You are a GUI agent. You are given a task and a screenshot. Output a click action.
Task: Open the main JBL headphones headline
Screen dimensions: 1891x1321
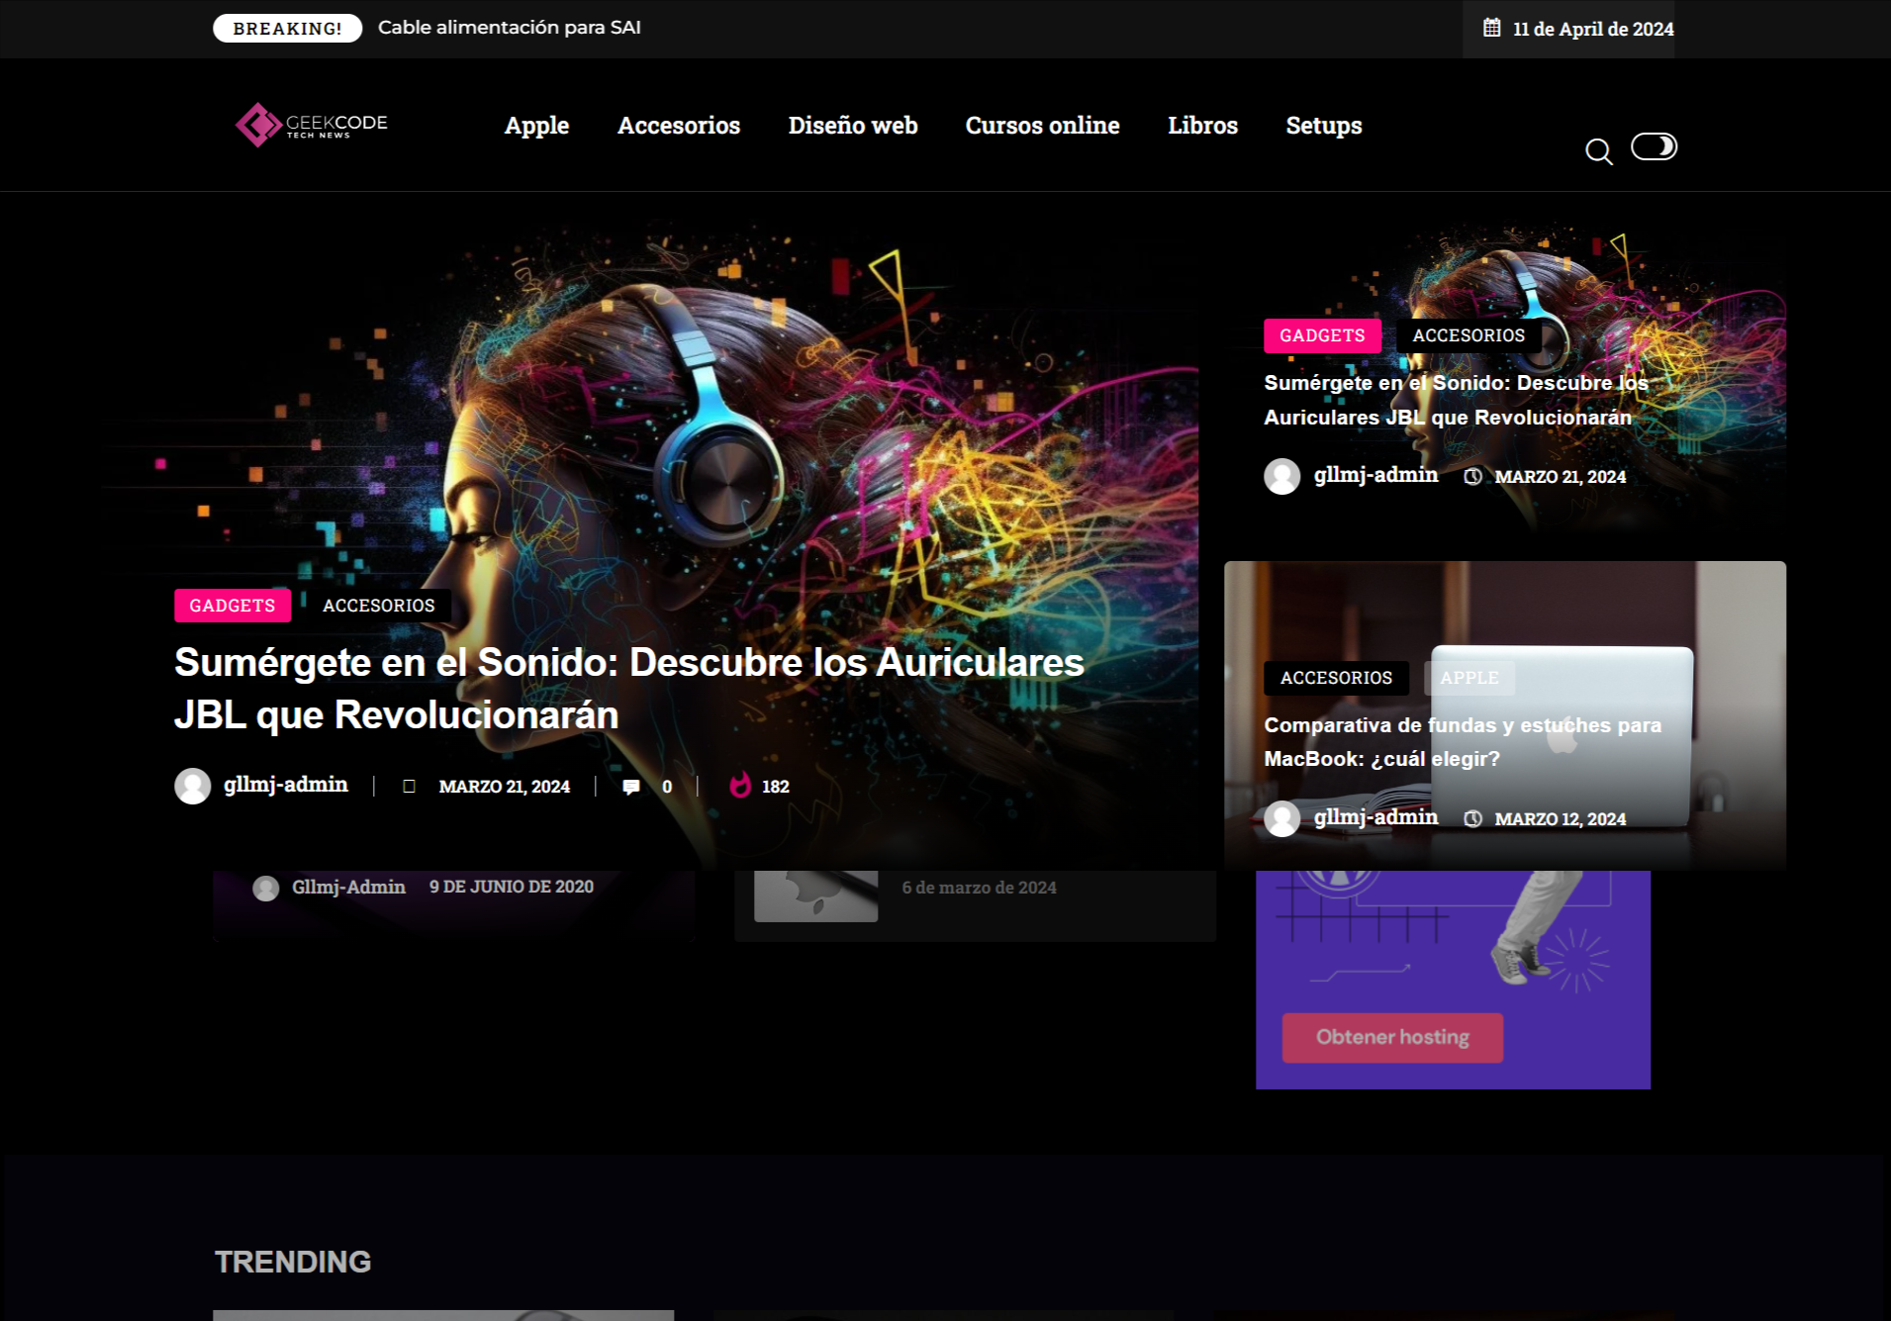628,689
